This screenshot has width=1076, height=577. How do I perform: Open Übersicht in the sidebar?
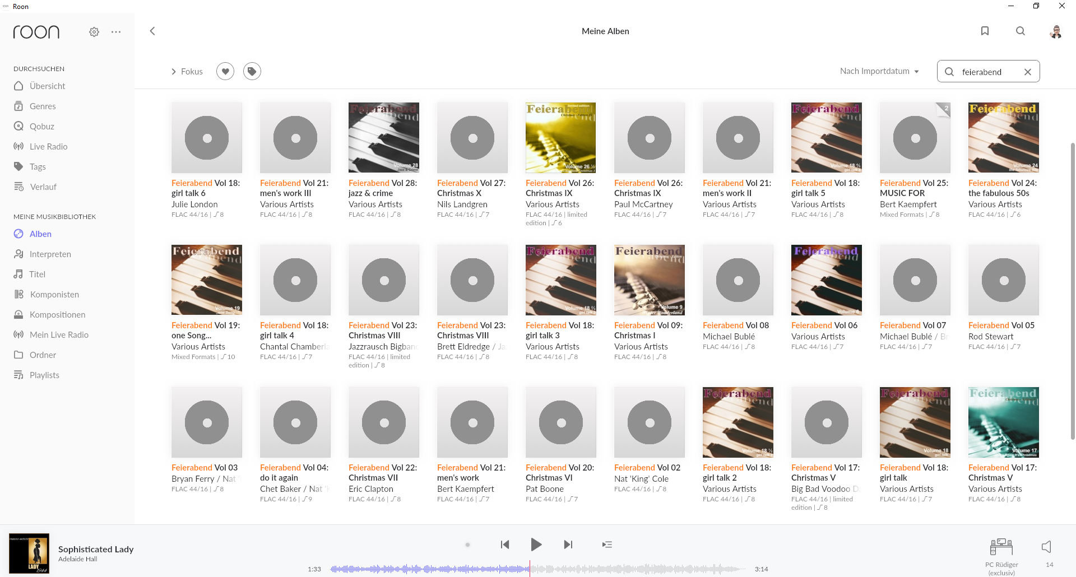tap(48, 86)
